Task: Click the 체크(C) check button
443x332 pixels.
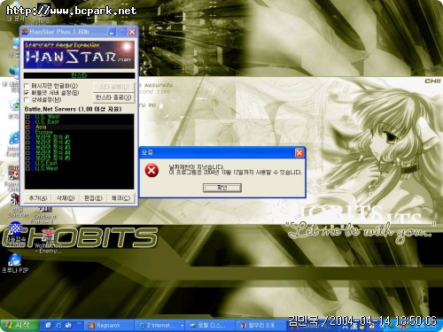Action: click(120, 198)
